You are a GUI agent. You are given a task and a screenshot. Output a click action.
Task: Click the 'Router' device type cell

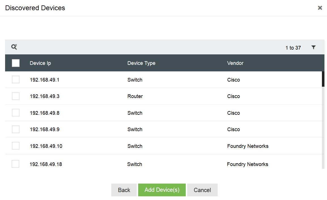point(135,96)
